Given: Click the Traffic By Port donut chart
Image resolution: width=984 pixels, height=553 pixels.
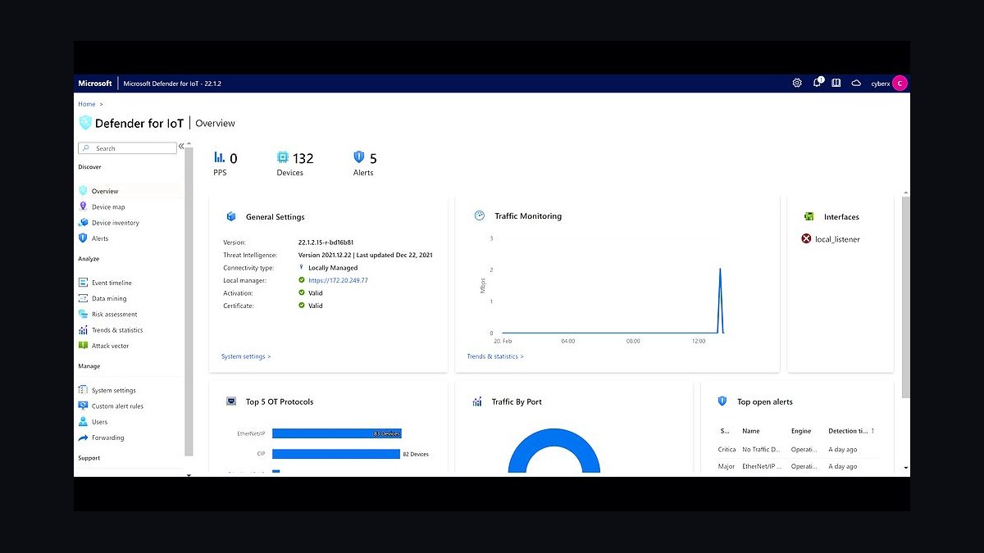Looking at the screenshot, I should (x=554, y=451).
